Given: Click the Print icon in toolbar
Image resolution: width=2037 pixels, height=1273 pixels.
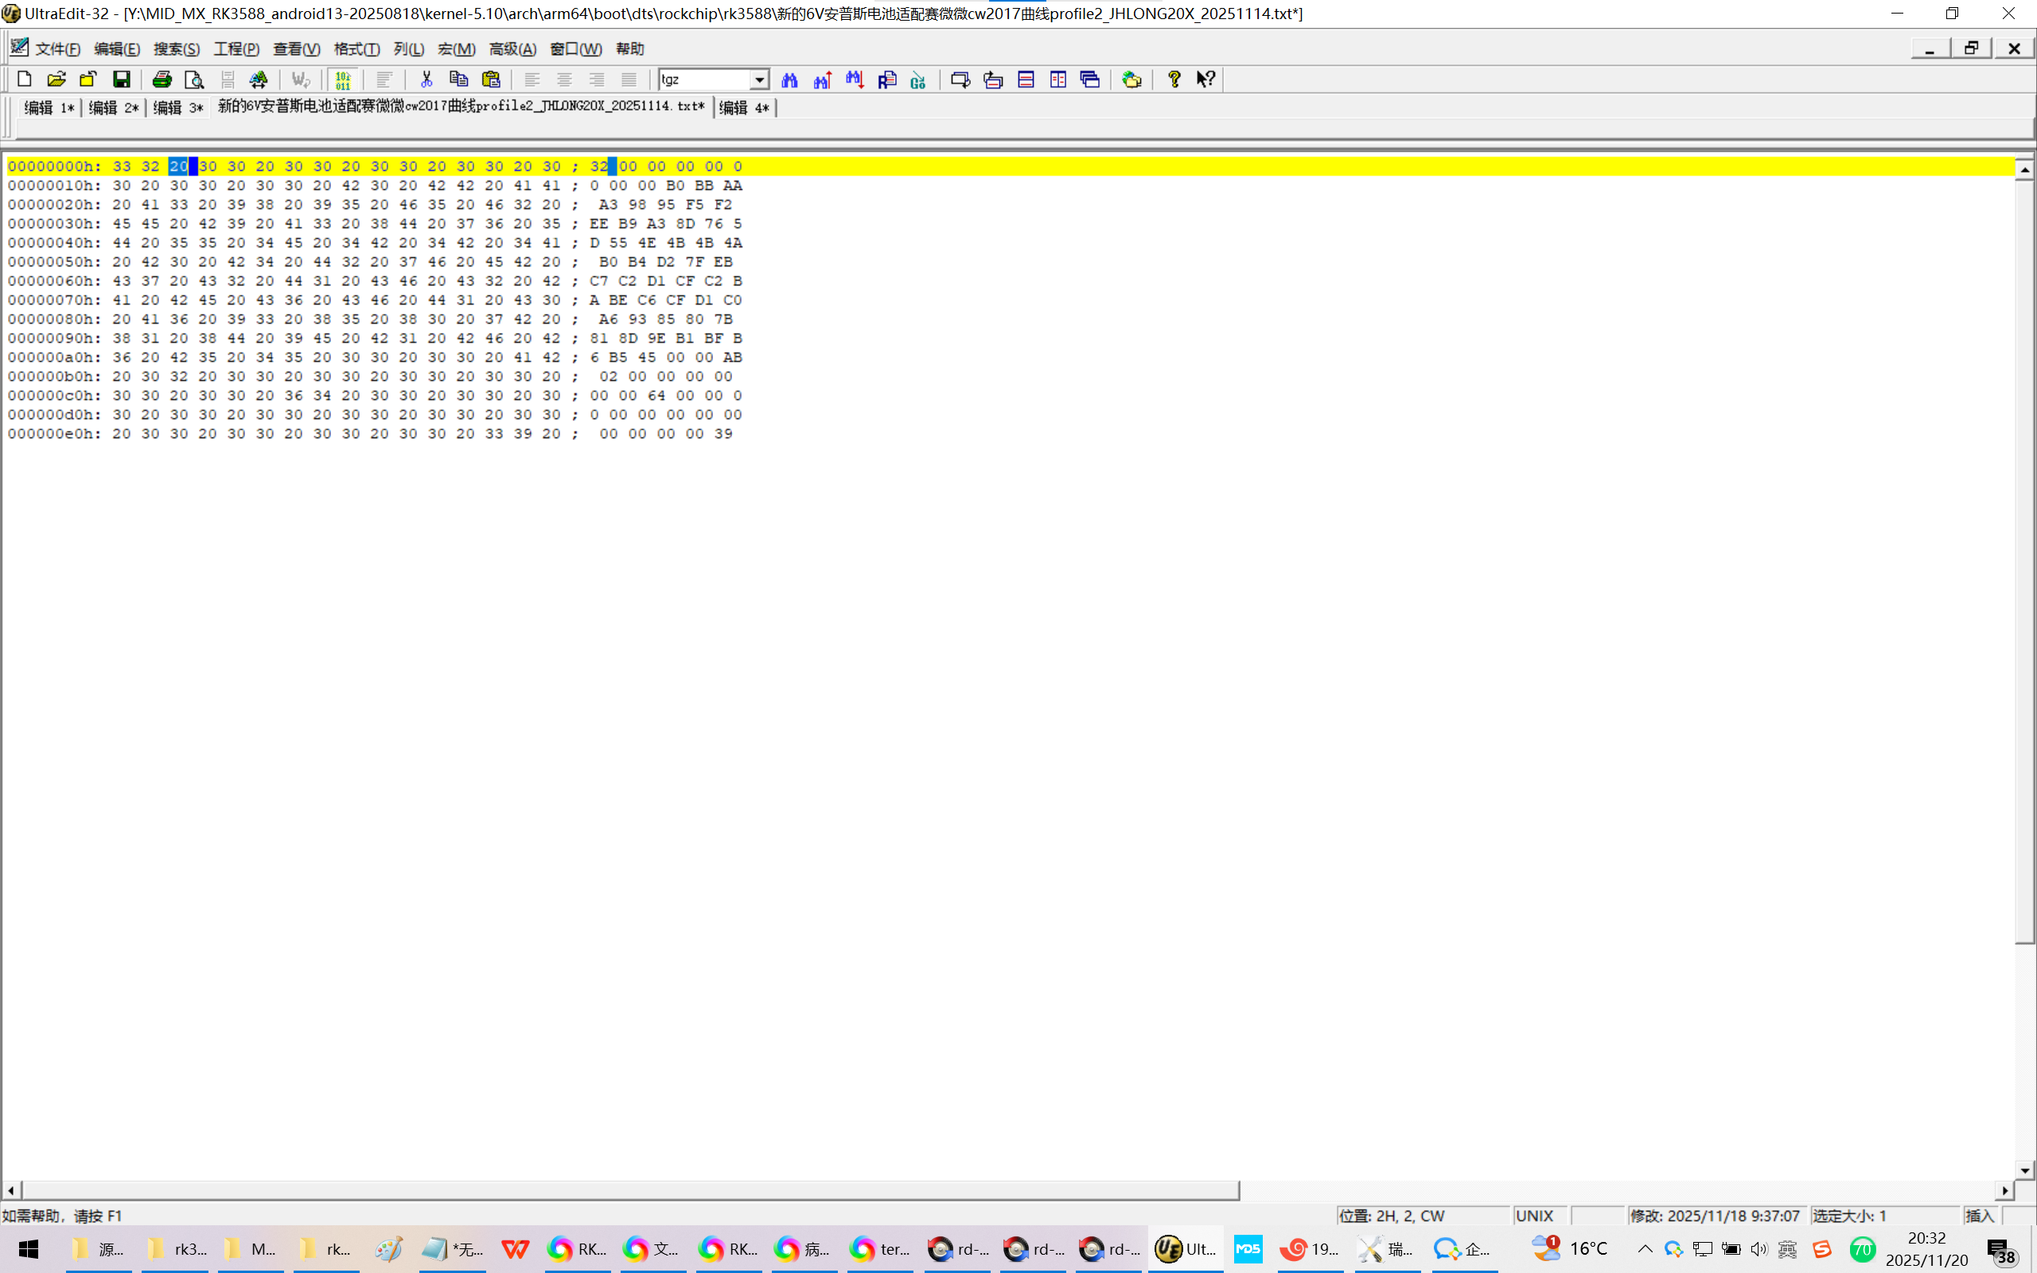Looking at the screenshot, I should tap(162, 79).
